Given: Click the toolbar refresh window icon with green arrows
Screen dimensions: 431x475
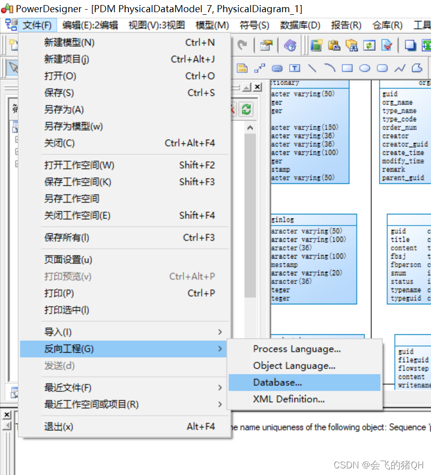Looking at the screenshot, I should click(369, 45).
